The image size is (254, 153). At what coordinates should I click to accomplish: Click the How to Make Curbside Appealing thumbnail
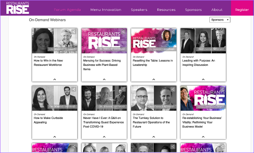55,98
